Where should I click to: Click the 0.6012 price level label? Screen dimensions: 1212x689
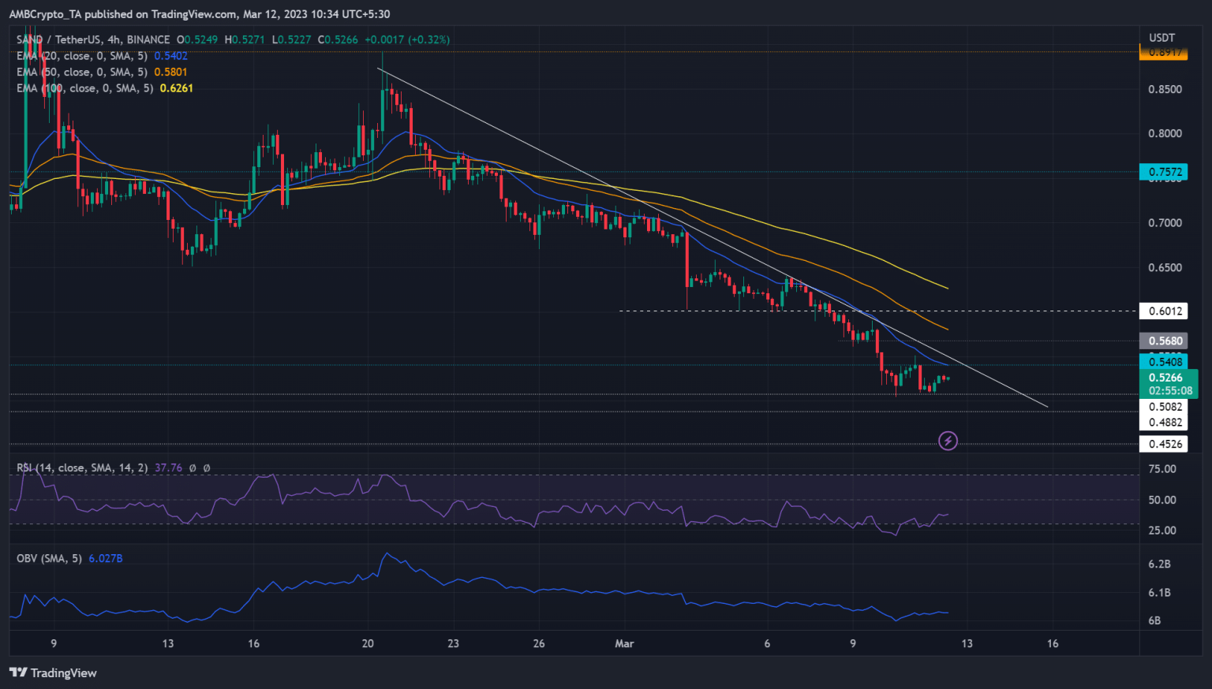(x=1165, y=311)
